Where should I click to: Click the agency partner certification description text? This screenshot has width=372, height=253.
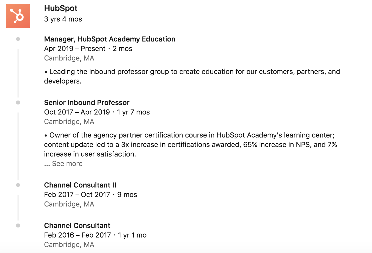[191, 144]
